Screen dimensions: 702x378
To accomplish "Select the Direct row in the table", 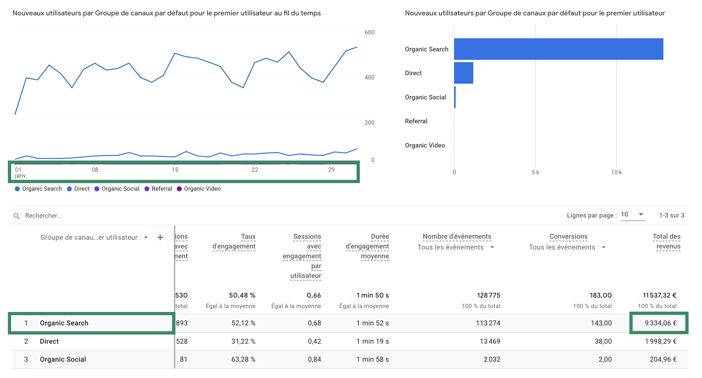I will (49, 341).
